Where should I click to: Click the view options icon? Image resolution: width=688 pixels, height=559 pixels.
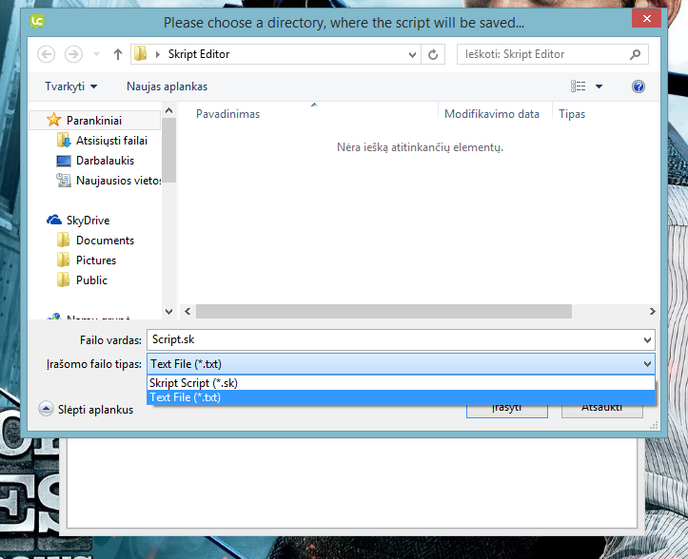point(579,87)
